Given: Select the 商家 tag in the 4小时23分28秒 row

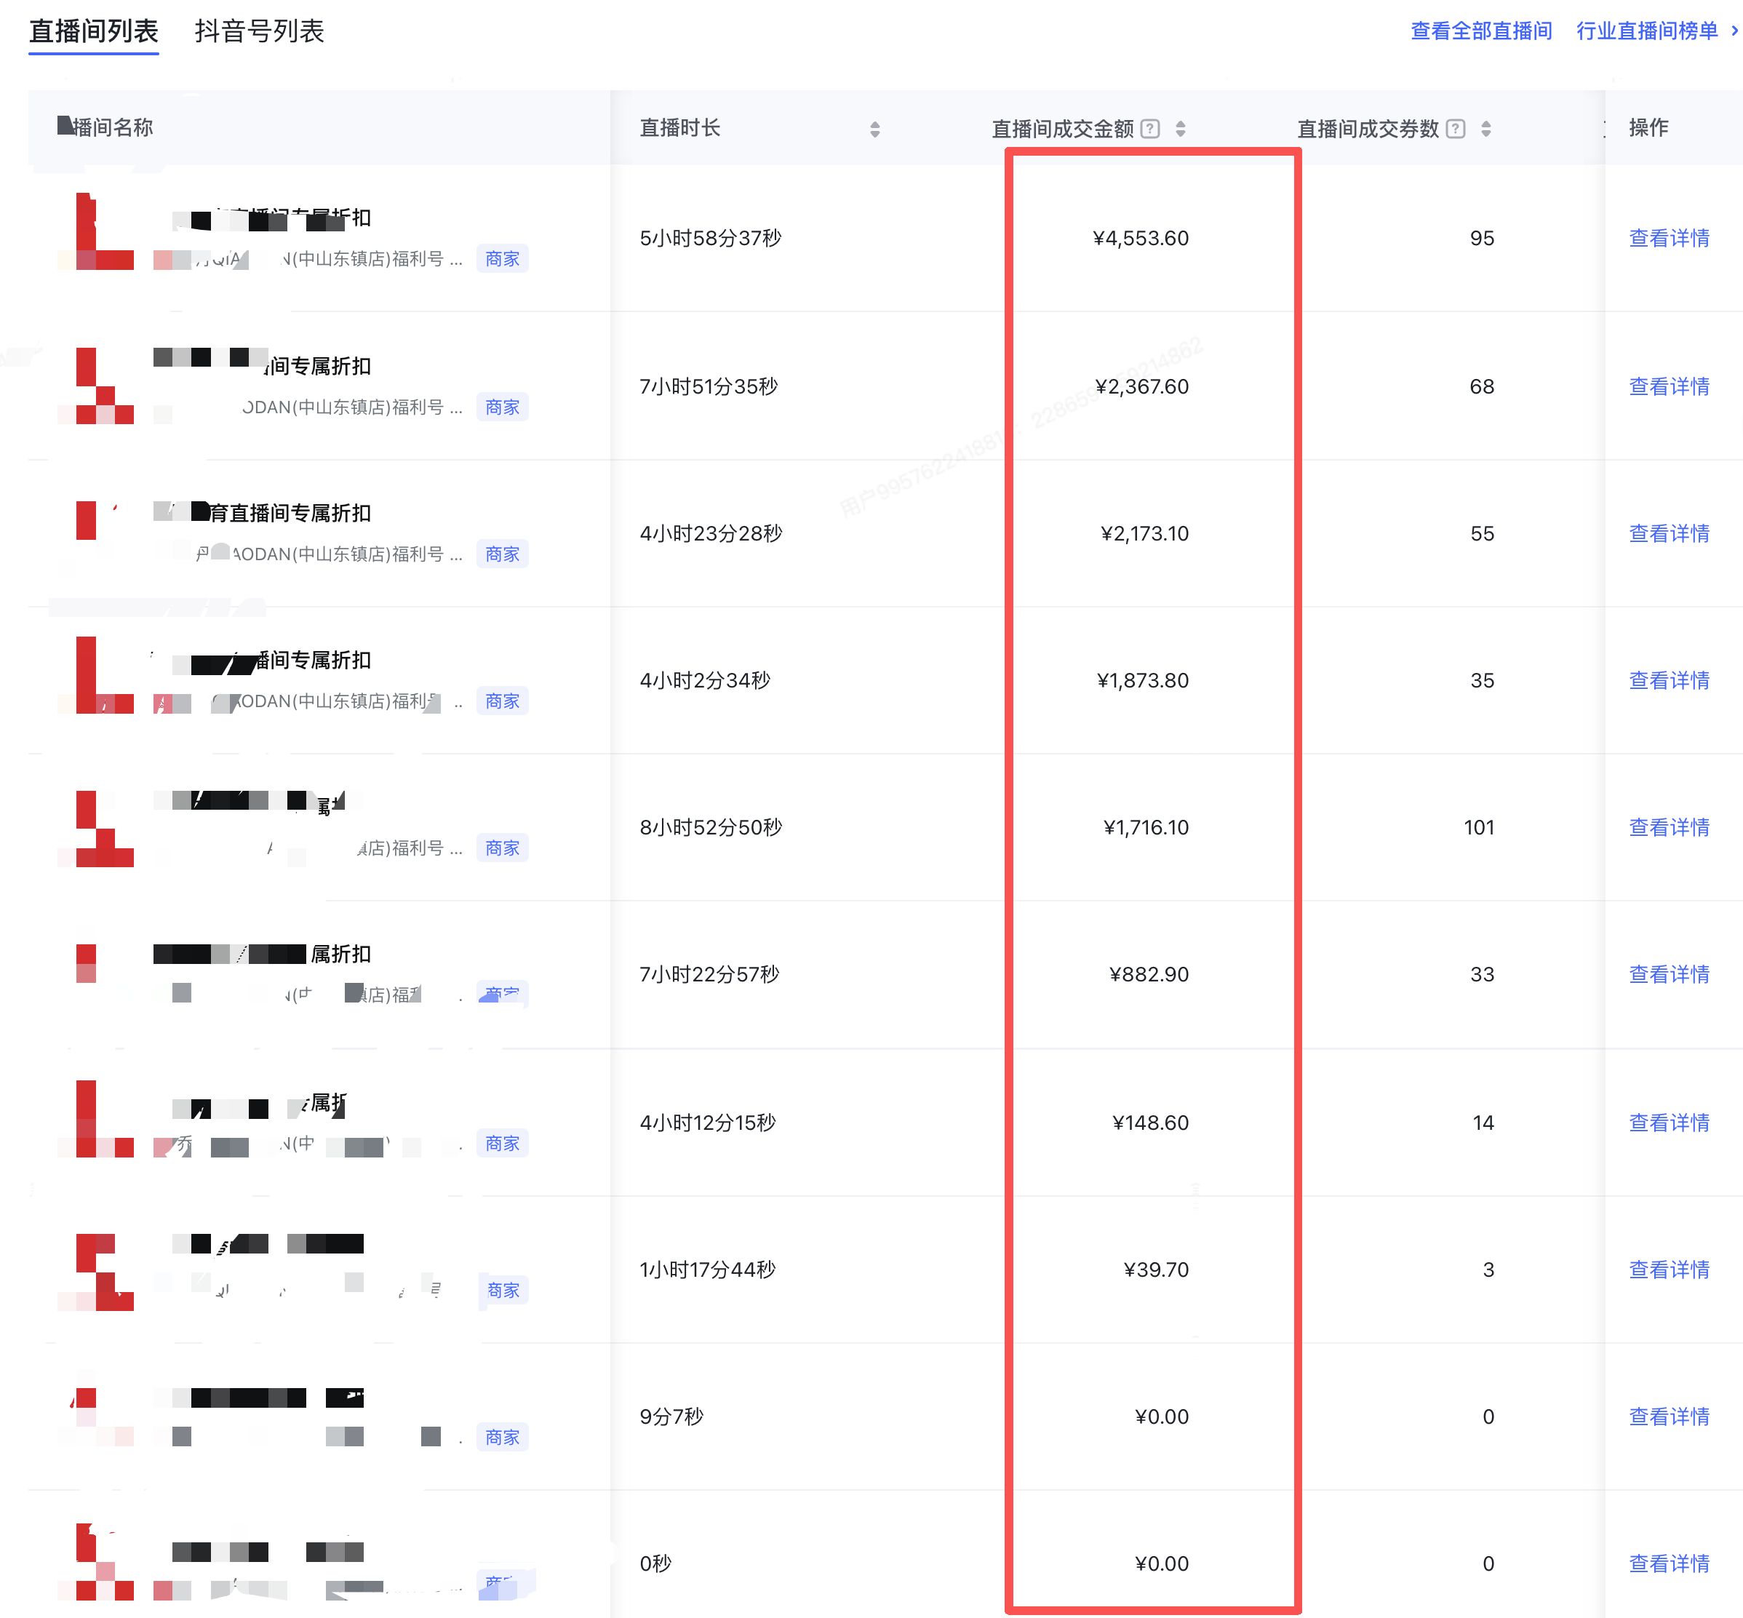Looking at the screenshot, I should (503, 554).
